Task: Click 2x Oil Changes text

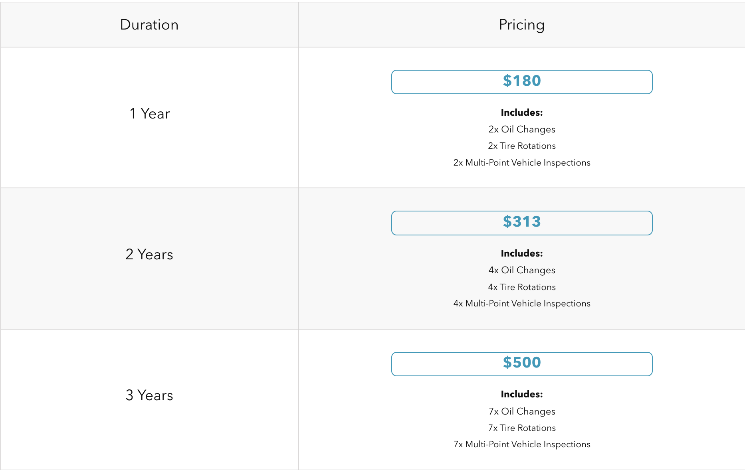Action: 522,129
